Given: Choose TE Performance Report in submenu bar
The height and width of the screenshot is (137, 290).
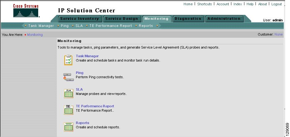Looking at the screenshot, I should [111, 26].
